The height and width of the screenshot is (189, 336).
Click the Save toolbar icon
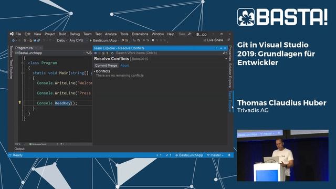35,40
